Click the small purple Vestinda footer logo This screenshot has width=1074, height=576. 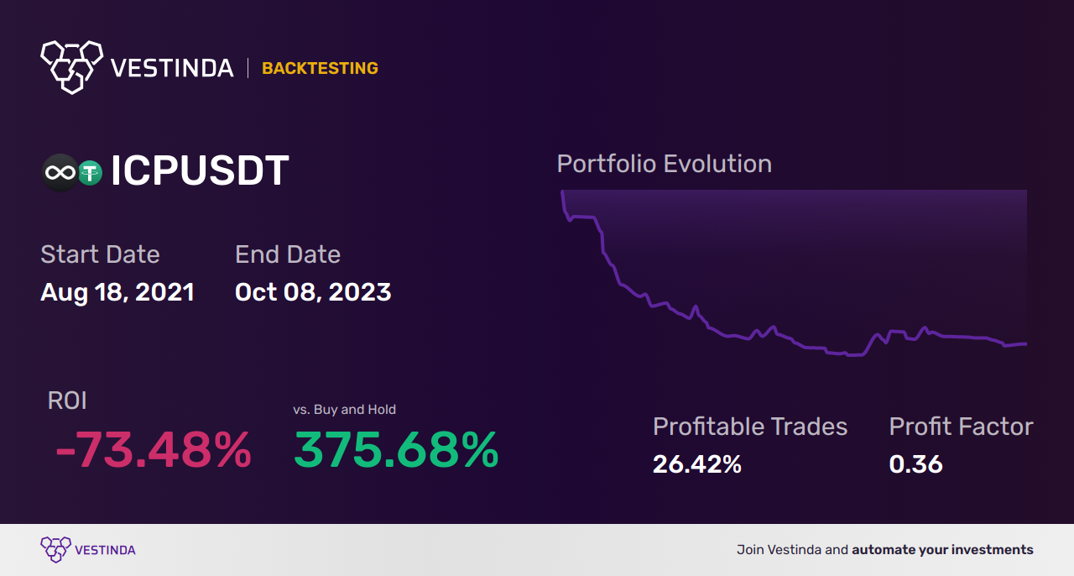[x=55, y=550]
